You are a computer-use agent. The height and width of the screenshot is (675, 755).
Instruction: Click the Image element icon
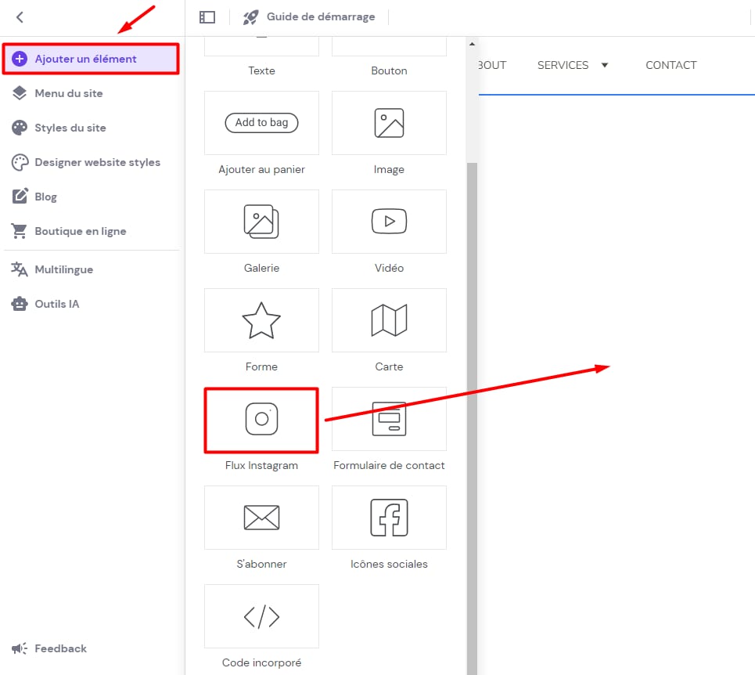point(389,123)
